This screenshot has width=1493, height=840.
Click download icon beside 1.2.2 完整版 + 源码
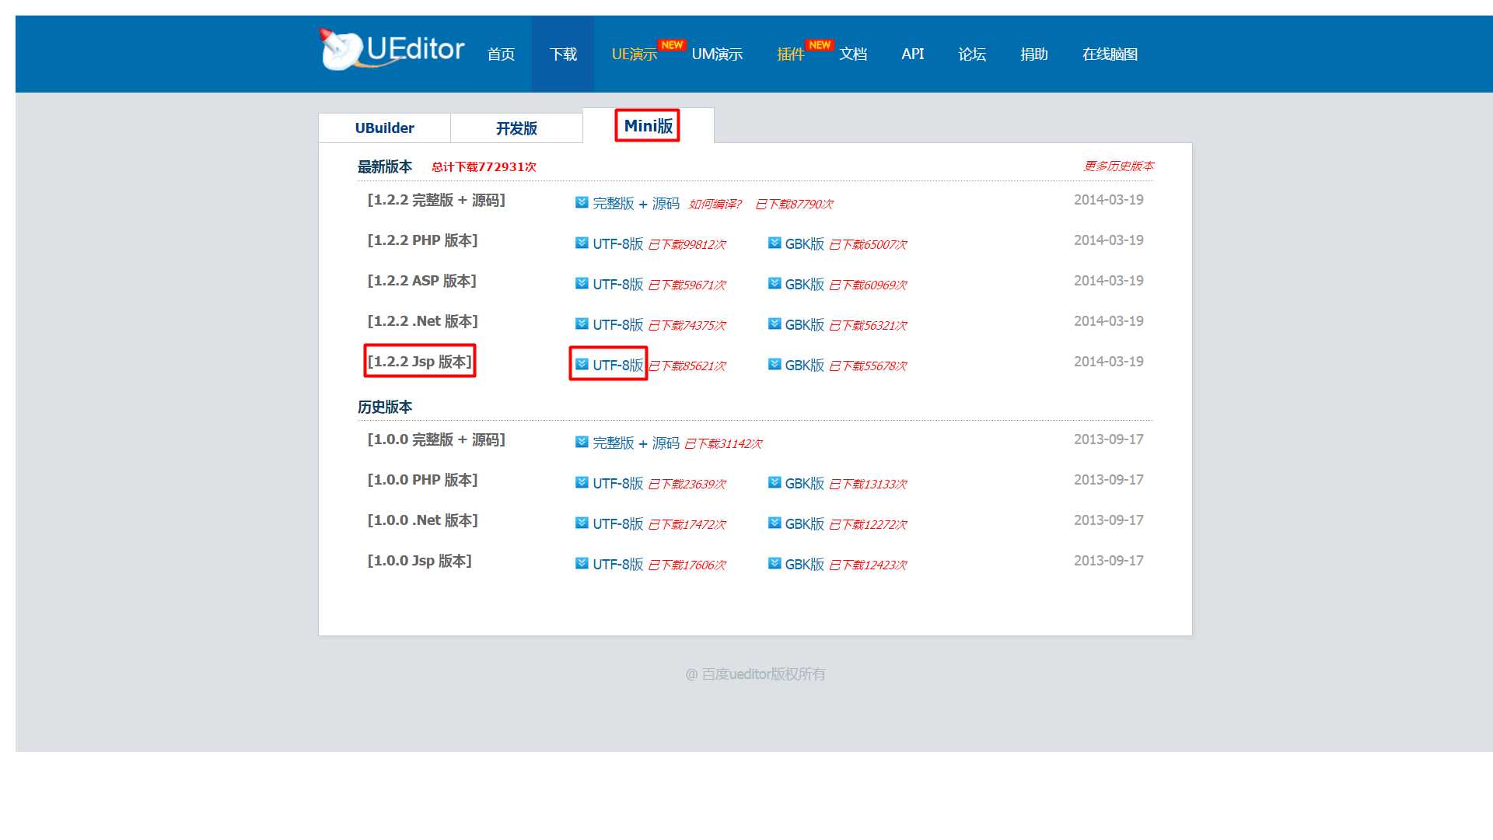coord(582,202)
